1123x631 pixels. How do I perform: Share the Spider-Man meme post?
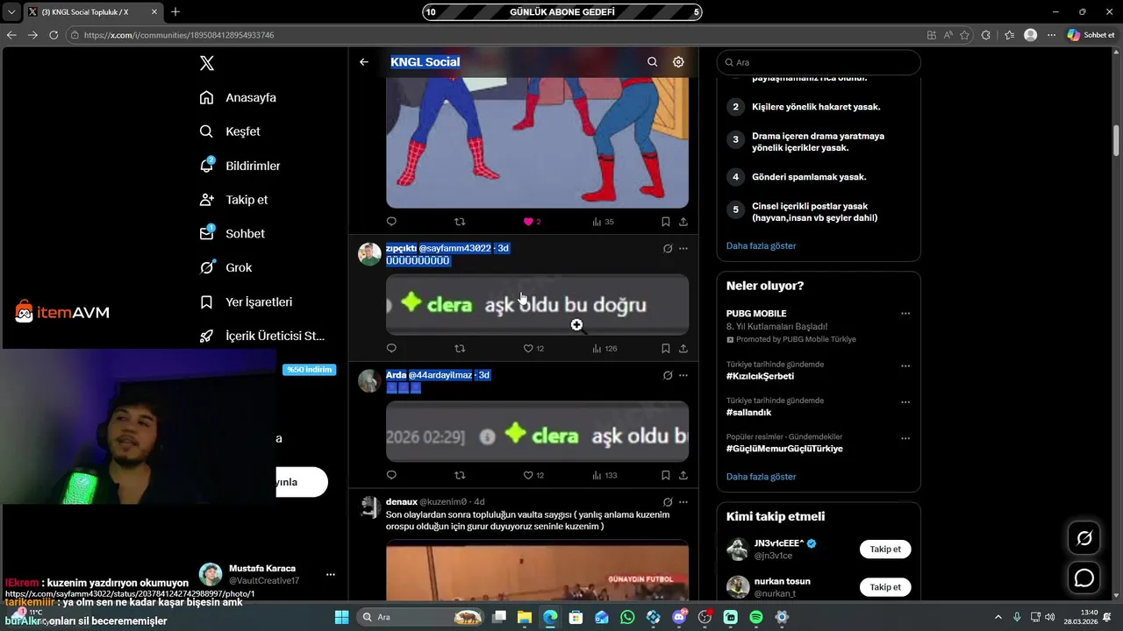tap(683, 222)
